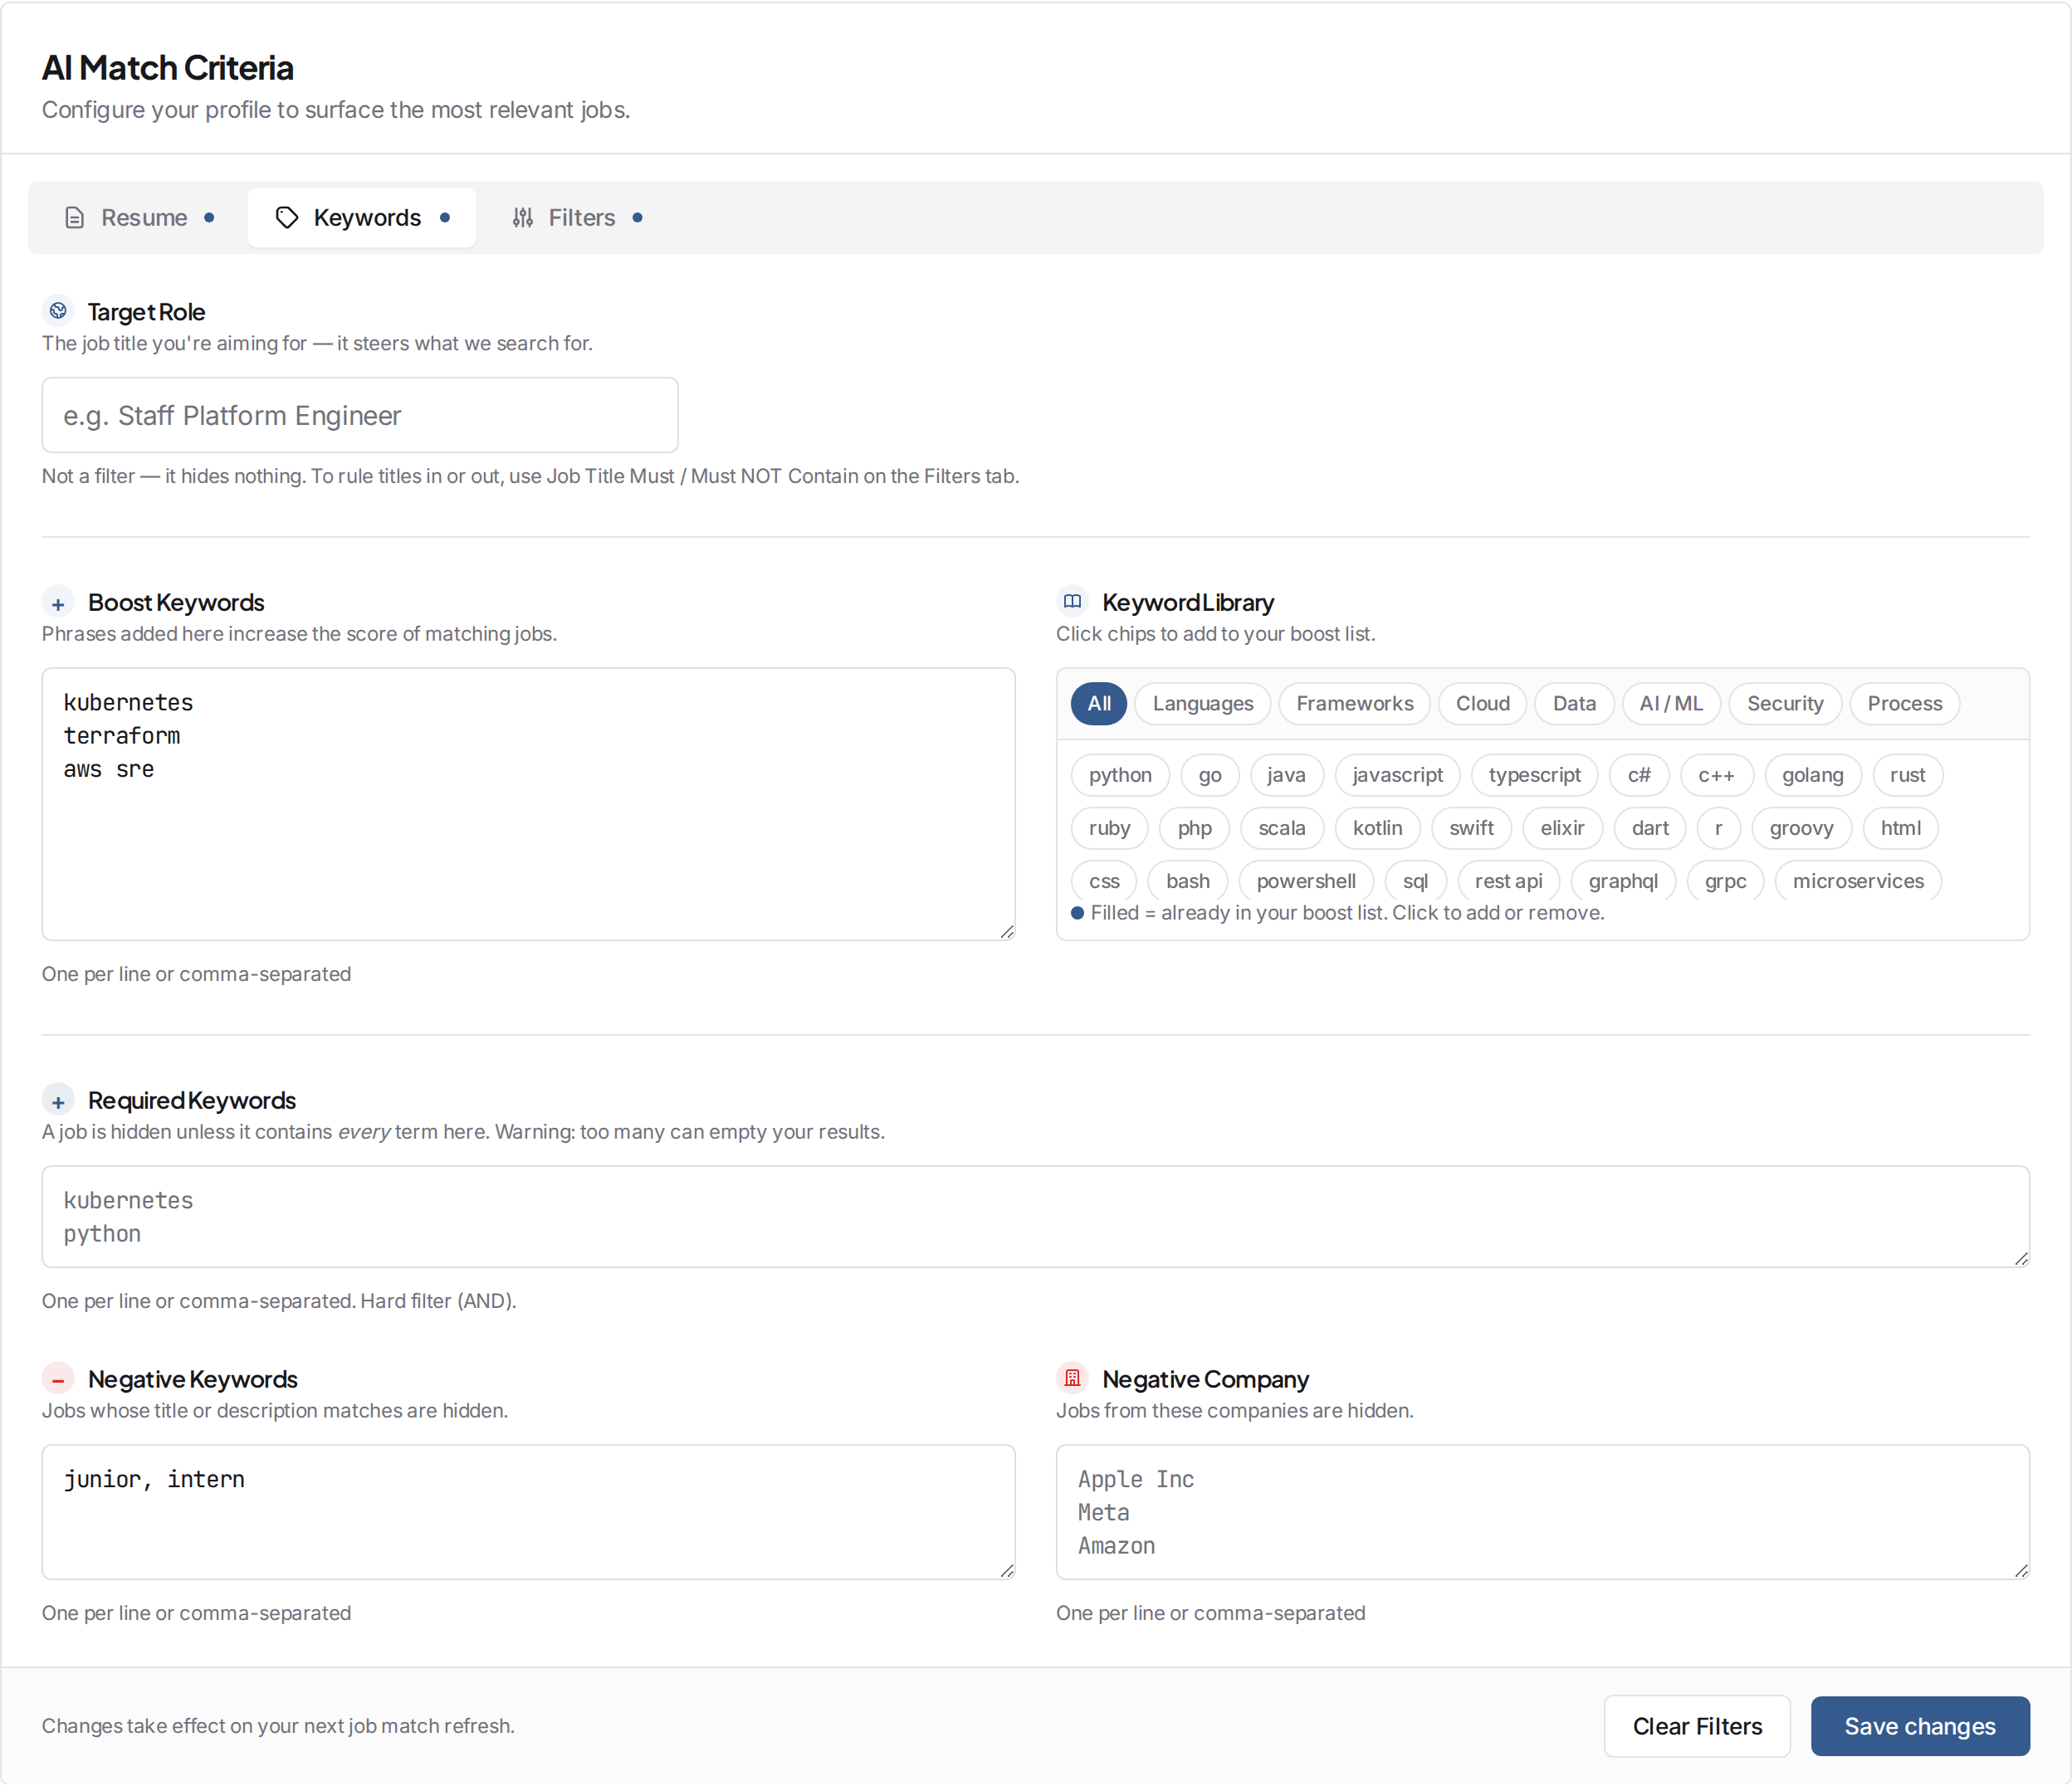Click the Target Role icon

[58, 311]
